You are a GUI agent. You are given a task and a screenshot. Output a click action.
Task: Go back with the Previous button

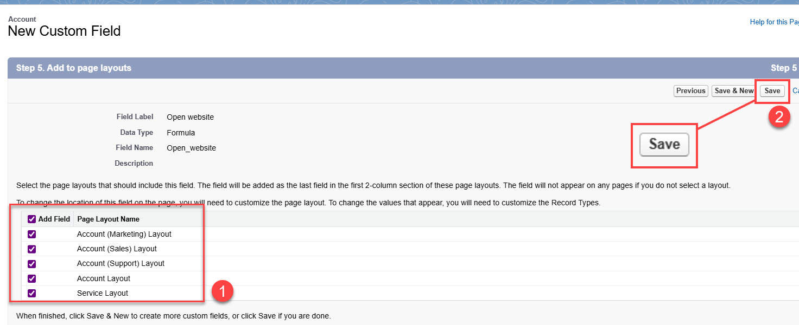691,91
